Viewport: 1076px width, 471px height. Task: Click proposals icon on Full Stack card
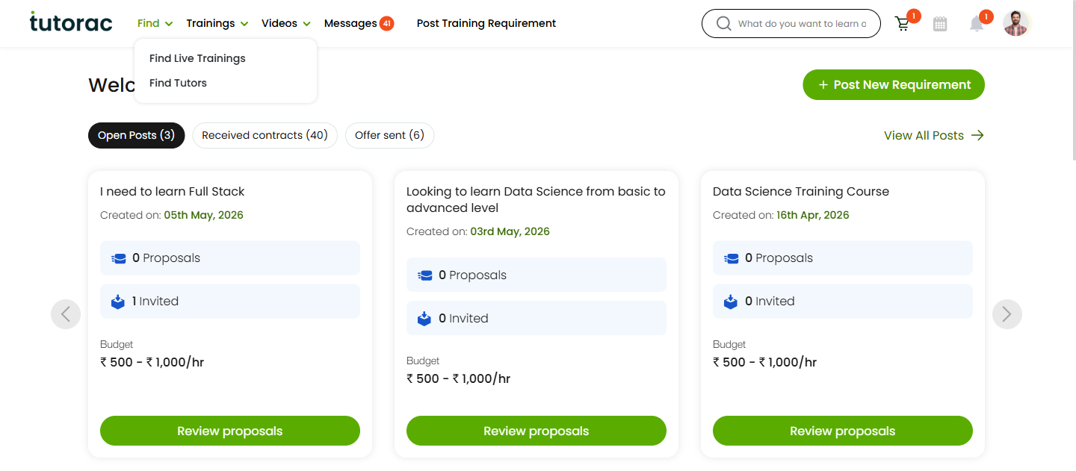[119, 258]
